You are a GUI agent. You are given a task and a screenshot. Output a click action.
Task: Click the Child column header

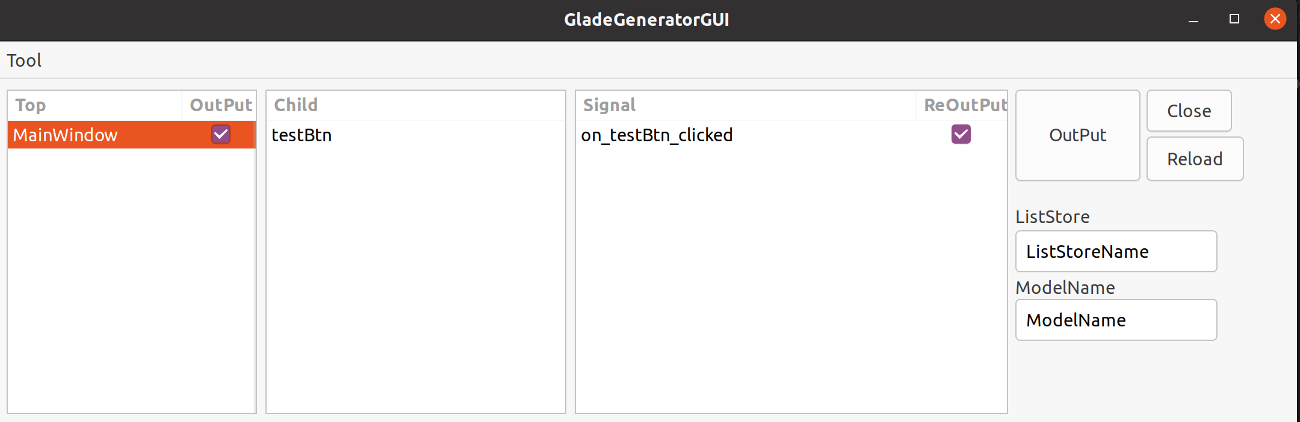click(295, 105)
